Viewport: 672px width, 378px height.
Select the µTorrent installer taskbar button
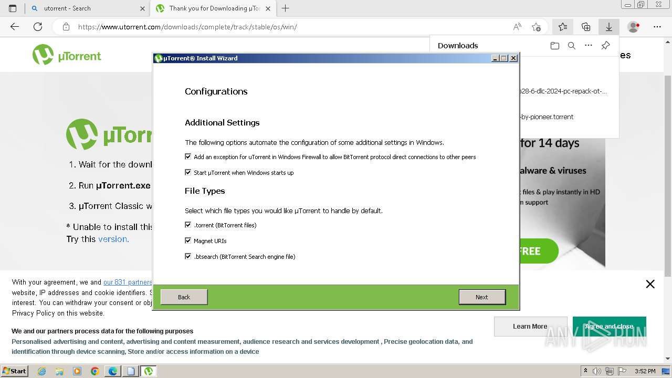149,371
